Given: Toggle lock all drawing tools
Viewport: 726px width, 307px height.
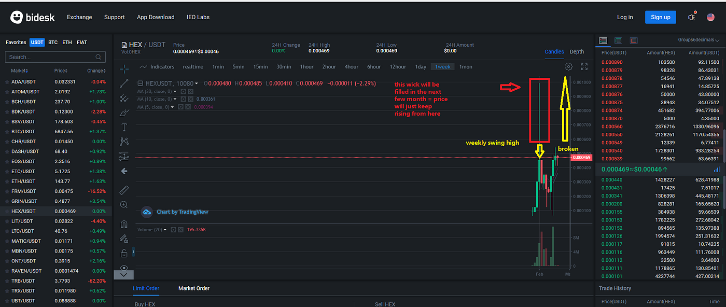Looking at the screenshot, I should point(124,253).
